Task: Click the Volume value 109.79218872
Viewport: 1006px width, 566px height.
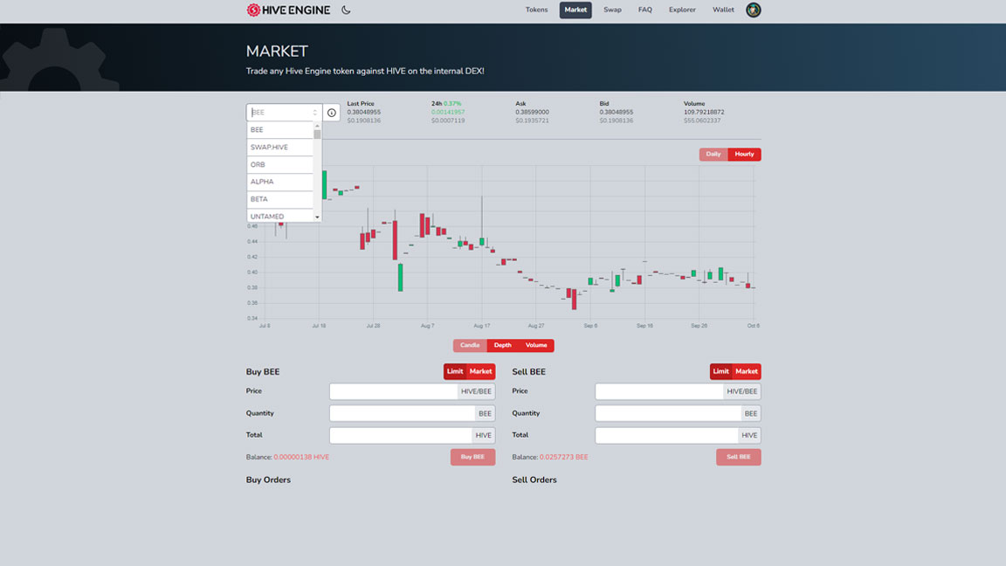Action: (x=704, y=113)
